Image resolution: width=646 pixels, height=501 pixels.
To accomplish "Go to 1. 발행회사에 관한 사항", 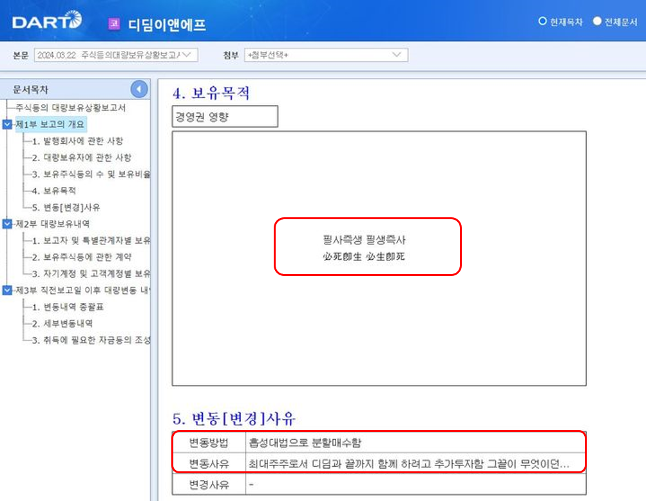I will [x=77, y=141].
